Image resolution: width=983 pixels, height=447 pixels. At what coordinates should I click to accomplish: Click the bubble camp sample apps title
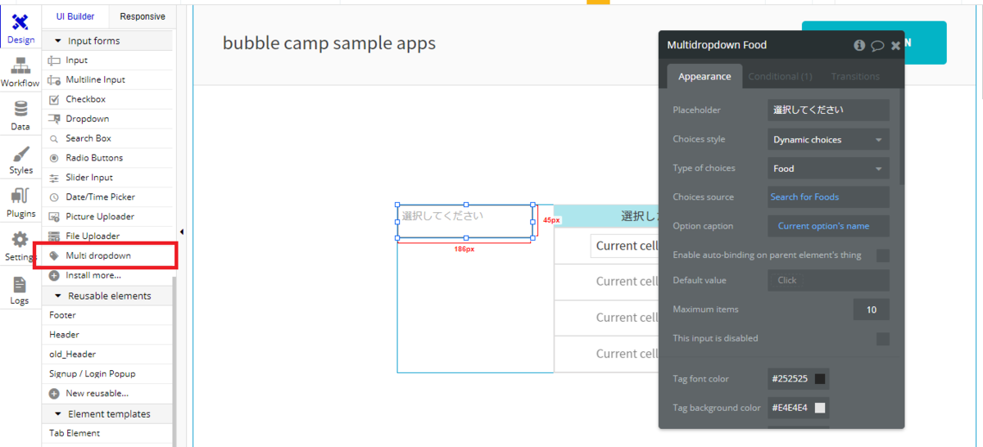point(329,43)
